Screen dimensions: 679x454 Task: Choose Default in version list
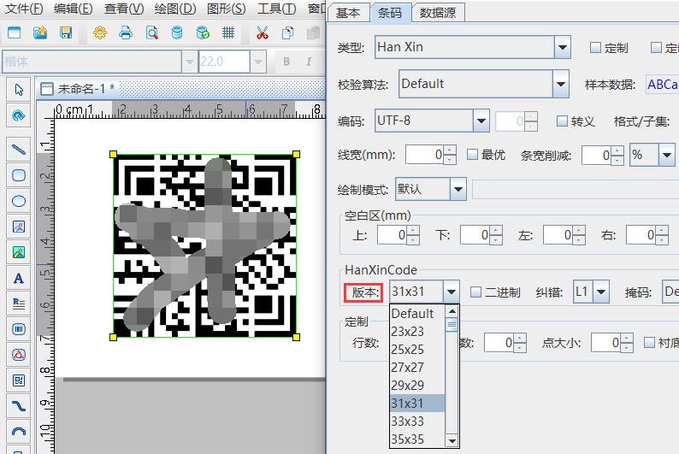417,313
